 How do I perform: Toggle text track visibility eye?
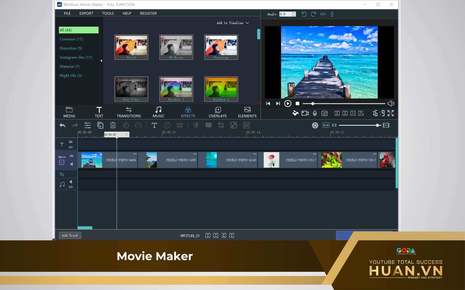coord(71,142)
